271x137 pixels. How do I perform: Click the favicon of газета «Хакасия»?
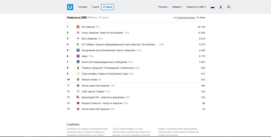point(78,50)
